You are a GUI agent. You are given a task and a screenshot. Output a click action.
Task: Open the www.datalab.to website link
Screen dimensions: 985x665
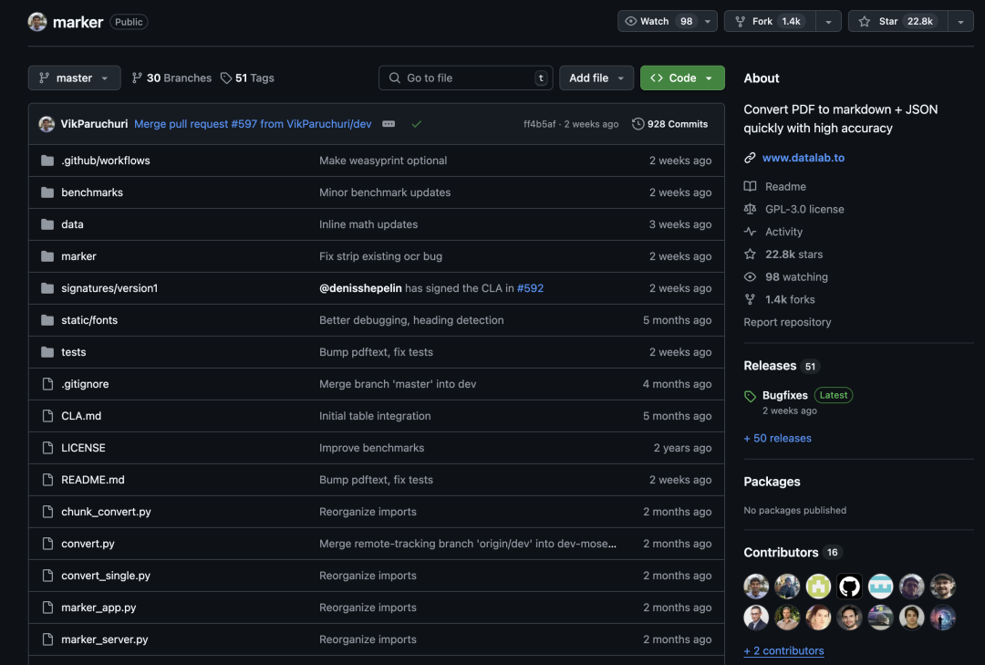pos(803,158)
